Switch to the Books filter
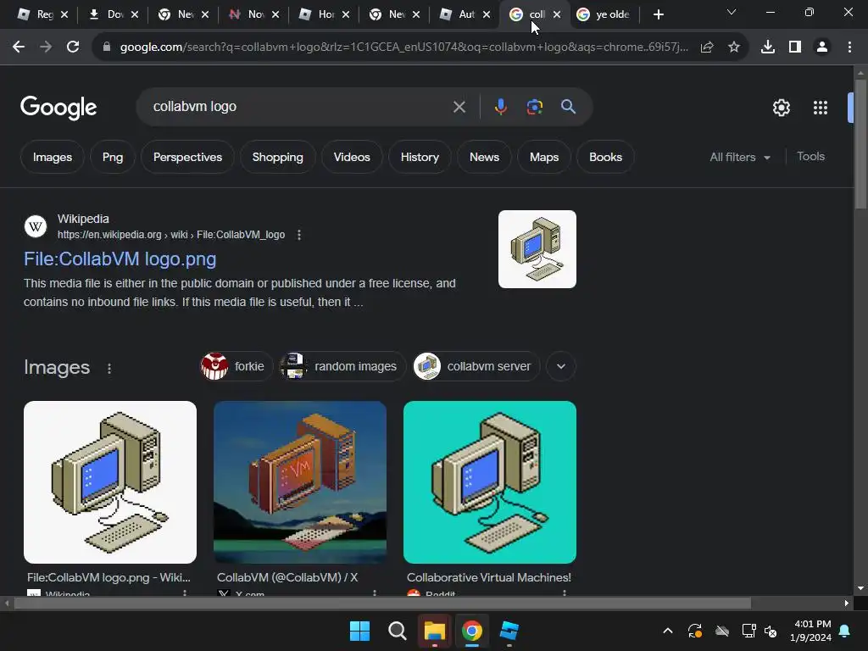The height and width of the screenshot is (651, 868). point(605,157)
